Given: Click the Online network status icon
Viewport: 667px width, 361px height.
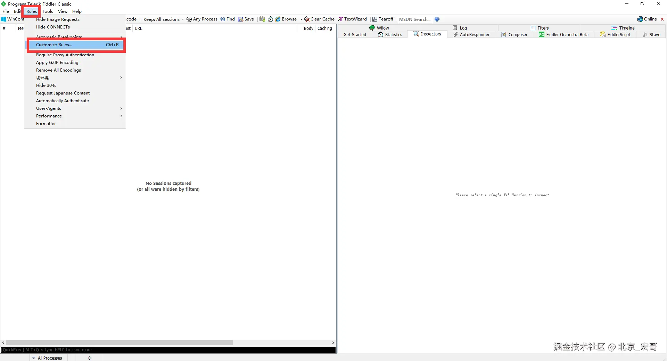Looking at the screenshot, I should [x=640, y=19].
